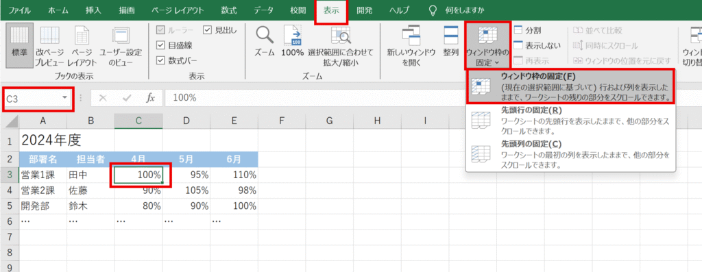Open the ページ レイアウト tab
The width and height of the screenshot is (702, 272).
click(178, 10)
